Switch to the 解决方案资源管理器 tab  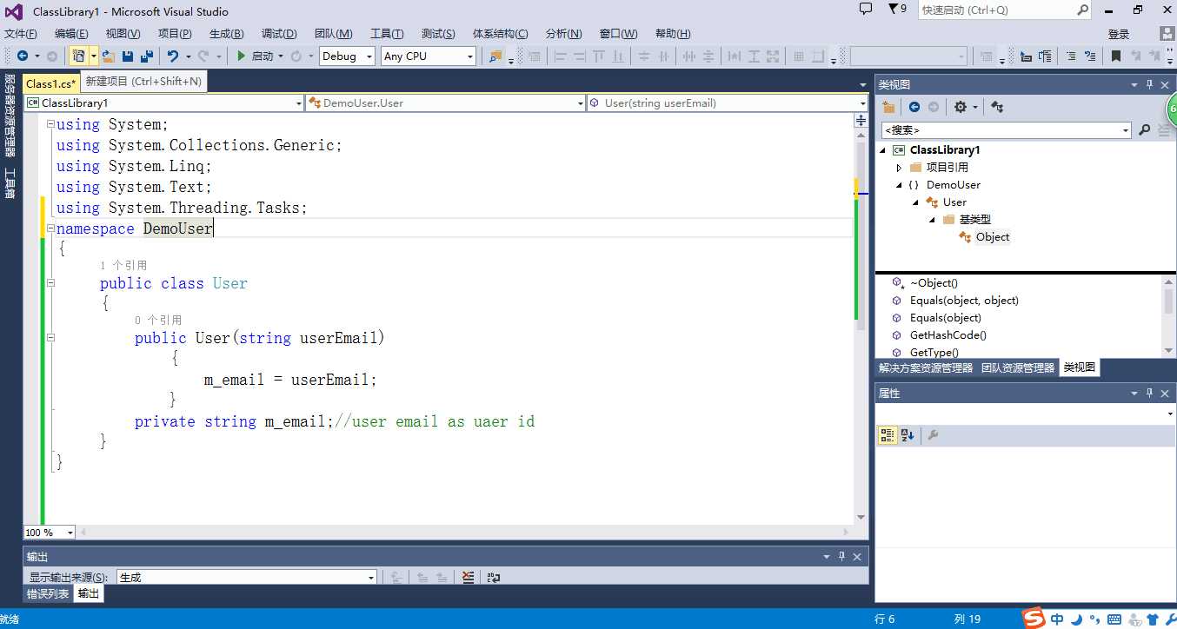(x=926, y=367)
